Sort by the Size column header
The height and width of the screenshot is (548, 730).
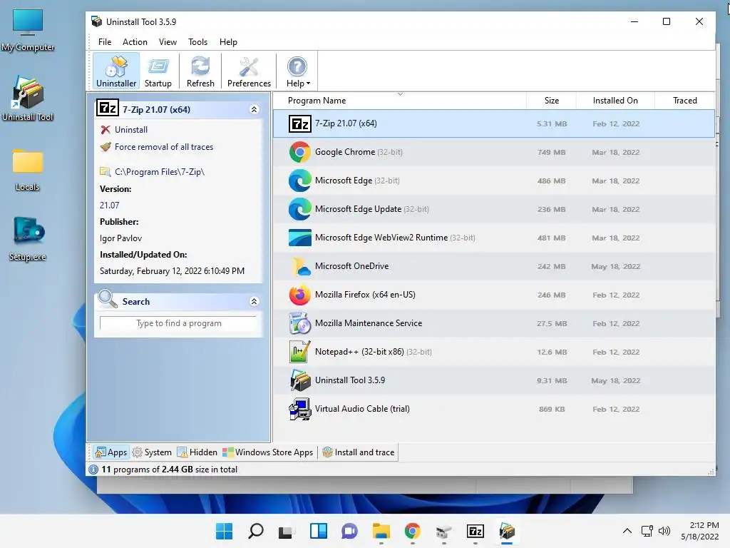click(x=551, y=100)
